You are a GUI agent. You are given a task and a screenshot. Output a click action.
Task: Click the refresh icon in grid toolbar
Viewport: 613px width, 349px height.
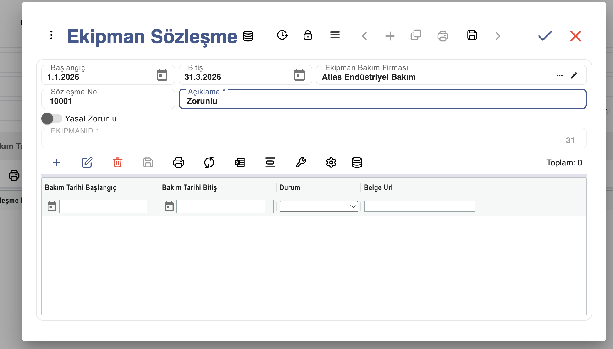[x=209, y=162]
